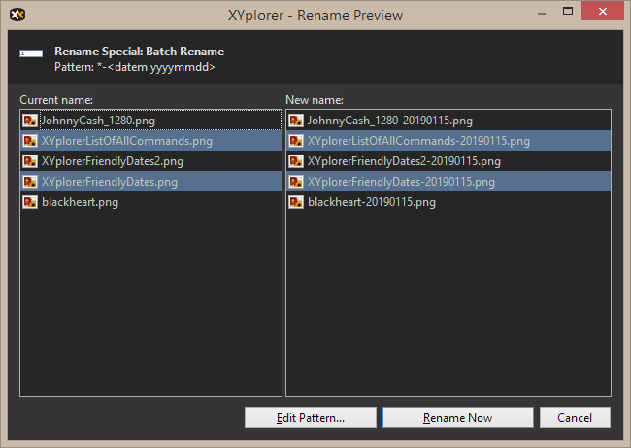Click the PNG icon beside XYplorerFriendlyDates.png
The width and height of the screenshot is (631, 448).
click(30, 182)
